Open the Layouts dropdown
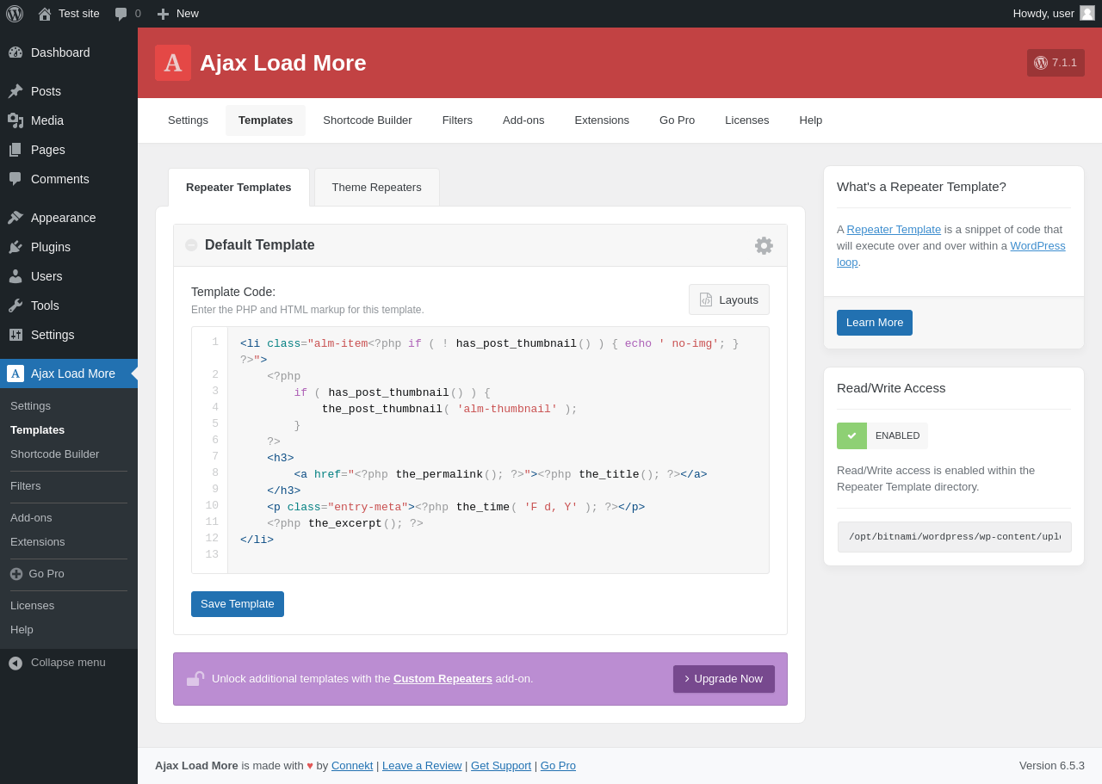 pyautogui.click(x=728, y=299)
